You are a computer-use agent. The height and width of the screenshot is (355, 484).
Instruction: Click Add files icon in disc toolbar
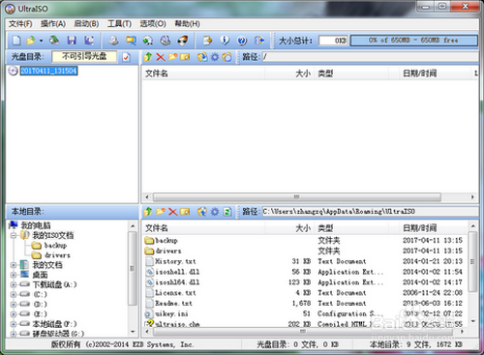tap(202, 57)
